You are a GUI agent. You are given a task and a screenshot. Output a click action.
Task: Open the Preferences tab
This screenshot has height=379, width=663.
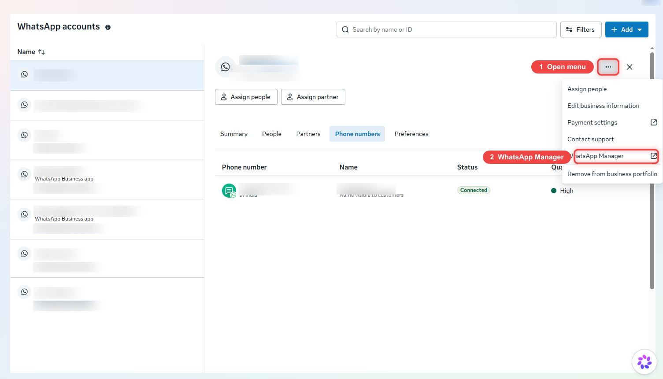coord(411,134)
